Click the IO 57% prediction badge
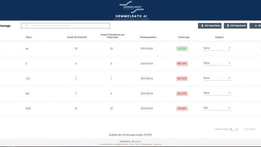This screenshot has width=261, height=147. click(x=182, y=49)
